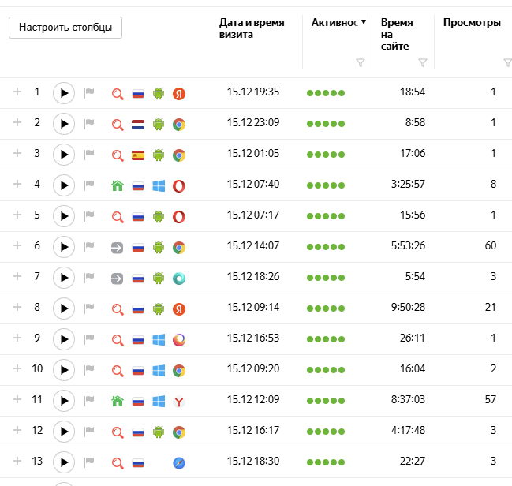This screenshot has width=512, height=486.
Task: Expand details of visit row 9
Action: (x=17, y=338)
